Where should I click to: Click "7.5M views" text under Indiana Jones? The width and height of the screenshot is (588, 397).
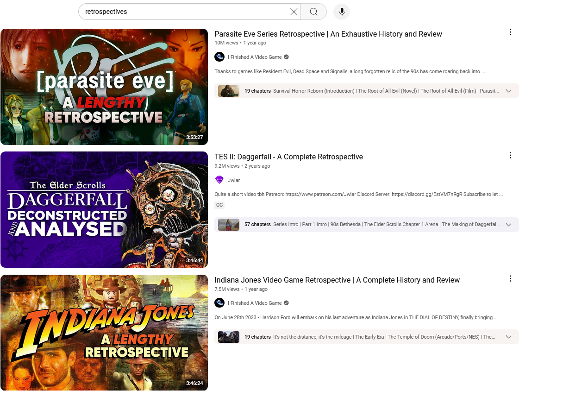pyautogui.click(x=227, y=289)
